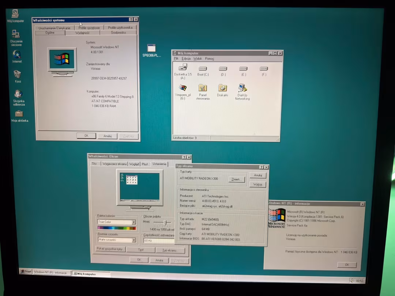Click Pokaż wszystkie tryby button
The image size is (395, 296).
[x=110, y=249]
